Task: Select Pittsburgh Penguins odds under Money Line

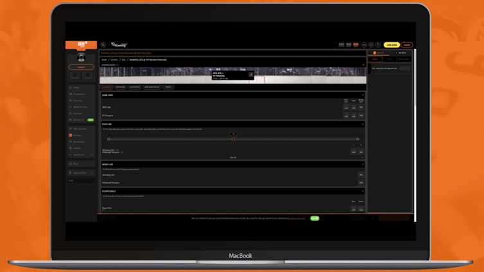Action: 361,182
